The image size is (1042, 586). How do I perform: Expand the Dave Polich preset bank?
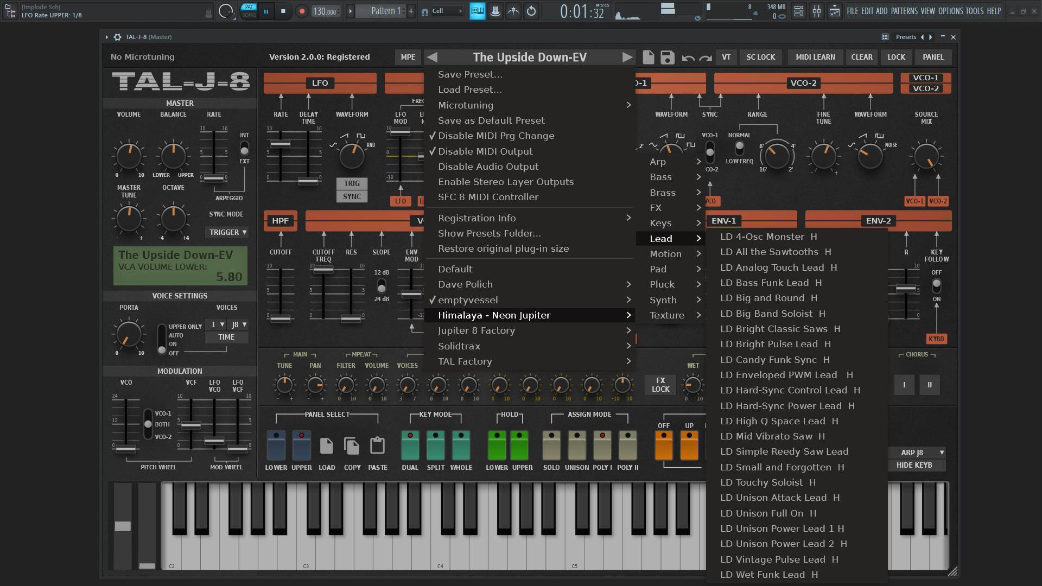click(530, 284)
